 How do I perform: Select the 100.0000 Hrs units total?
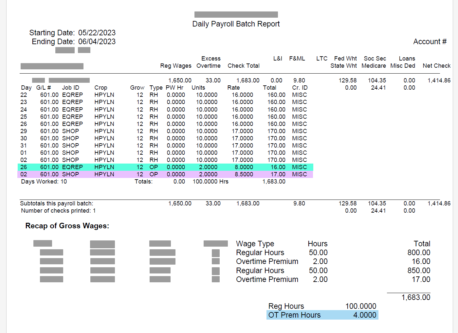click(x=210, y=182)
